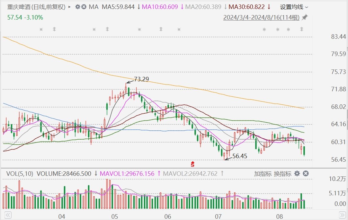Click the 04 month label on the time axis

coord(61,216)
